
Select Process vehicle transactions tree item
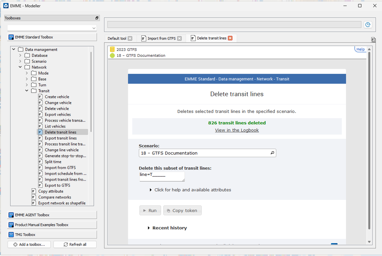point(65,120)
